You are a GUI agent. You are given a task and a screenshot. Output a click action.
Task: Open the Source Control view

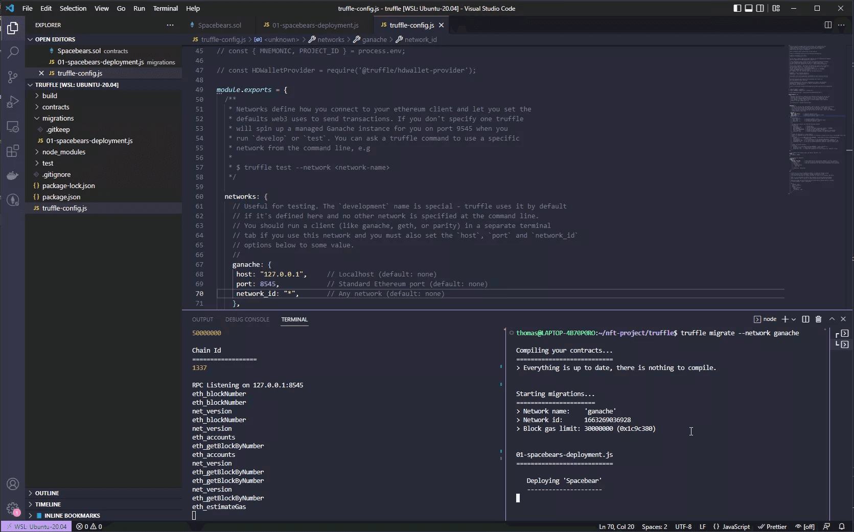tap(13, 77)
